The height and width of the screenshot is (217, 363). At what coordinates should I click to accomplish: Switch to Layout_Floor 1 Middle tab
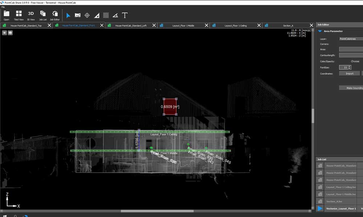183,26
